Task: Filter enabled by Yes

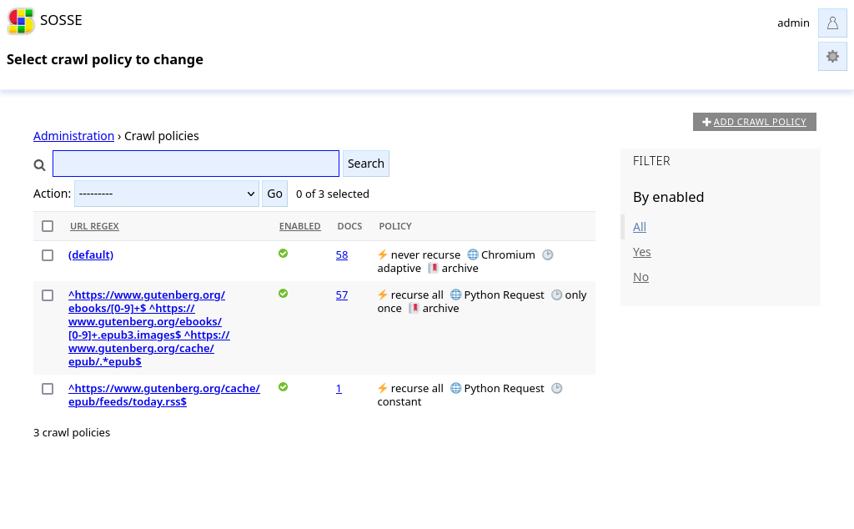Action: click(641, 252)
